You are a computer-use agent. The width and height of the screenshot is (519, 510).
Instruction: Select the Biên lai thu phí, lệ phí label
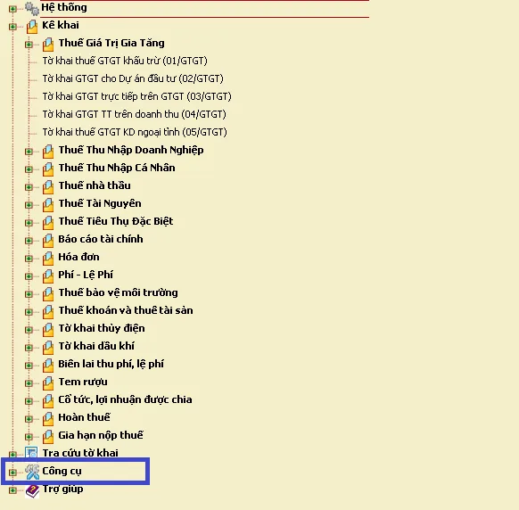coord(111,364)
